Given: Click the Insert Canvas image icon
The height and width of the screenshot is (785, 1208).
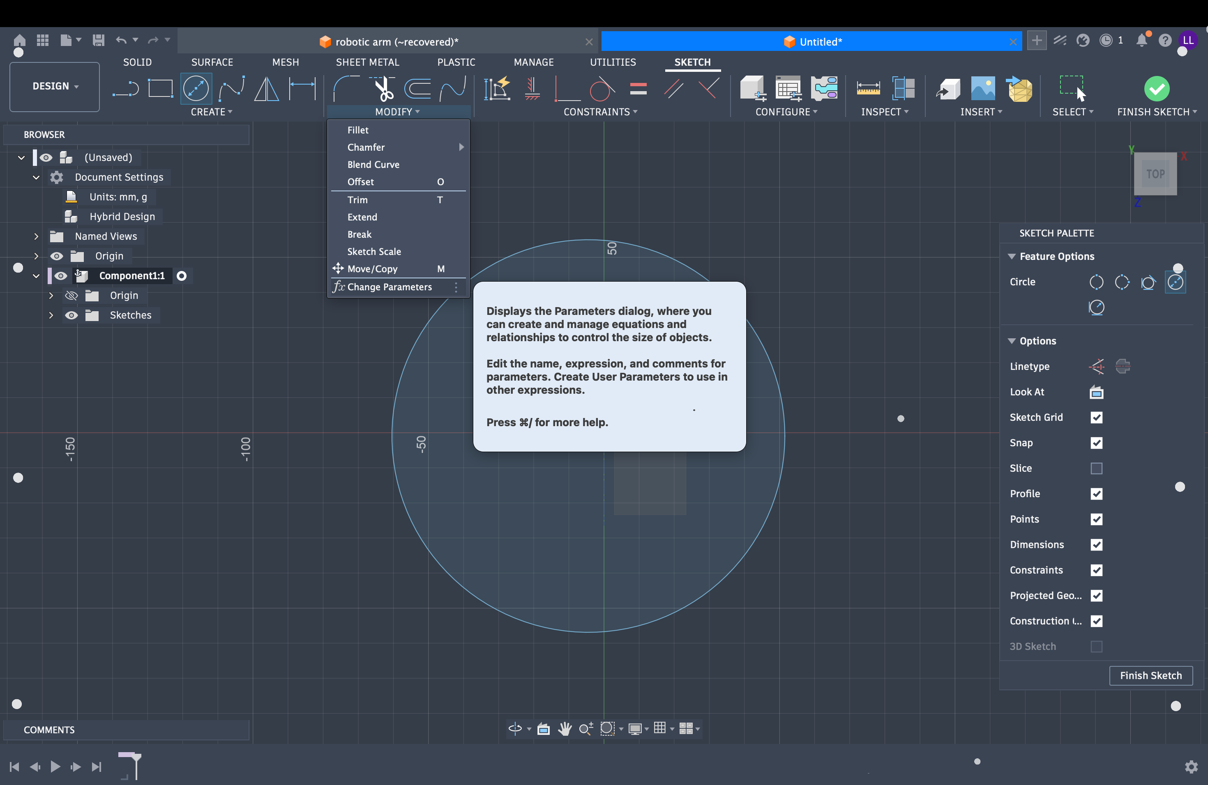Looking at the screenshot, I should click(x=983, y=89).
